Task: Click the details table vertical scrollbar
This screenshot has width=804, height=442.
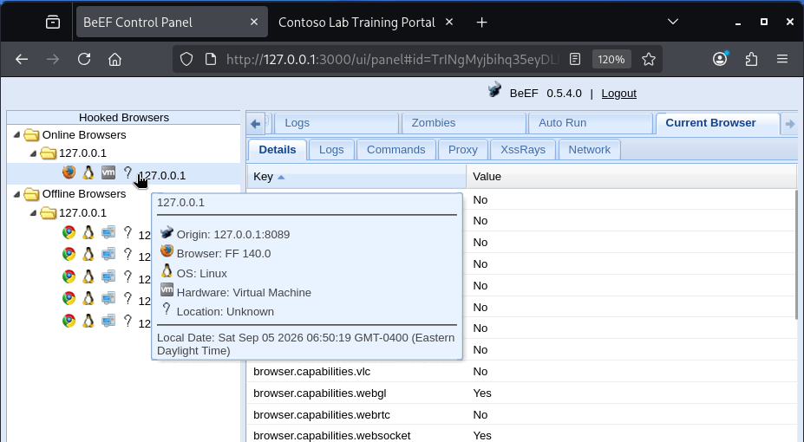Action: coord(796,255)
